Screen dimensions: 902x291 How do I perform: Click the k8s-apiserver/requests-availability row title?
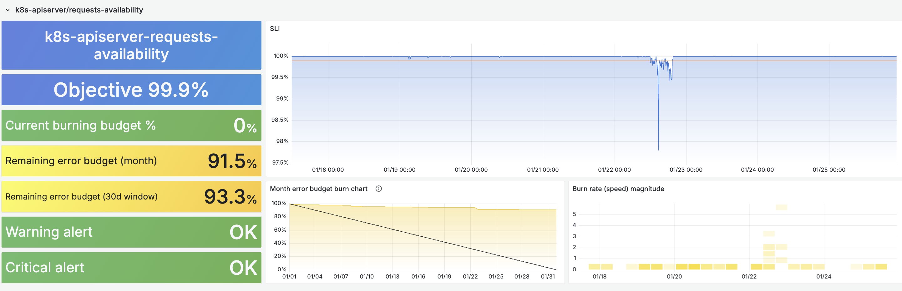tap(79, 10)
